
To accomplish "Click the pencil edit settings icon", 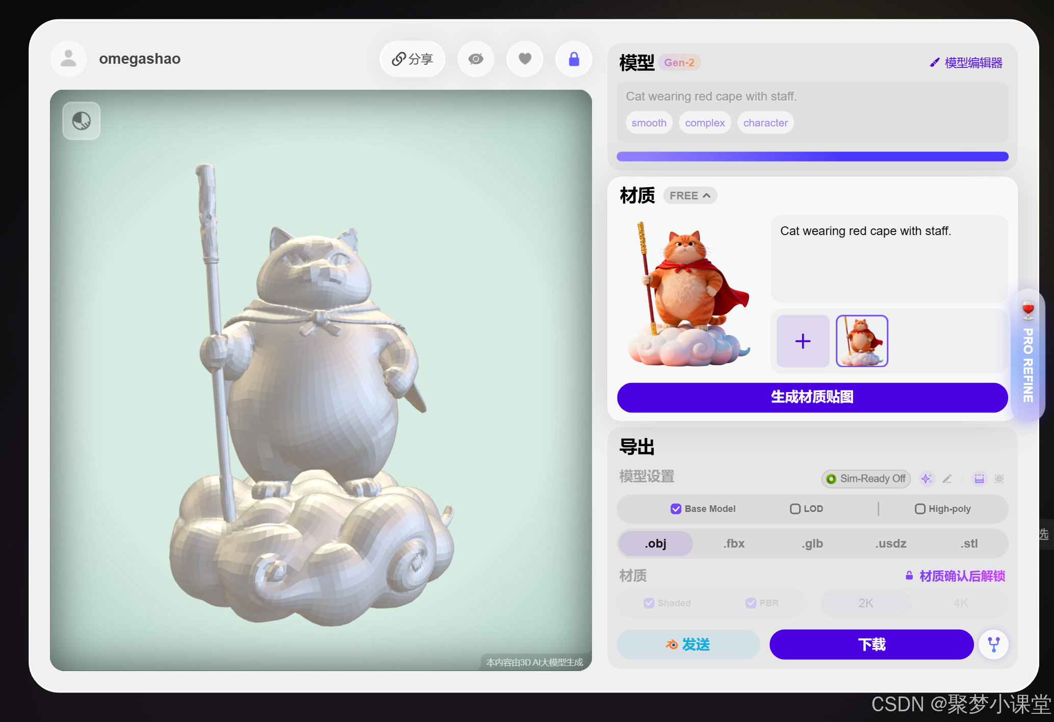I will point(947,479).
